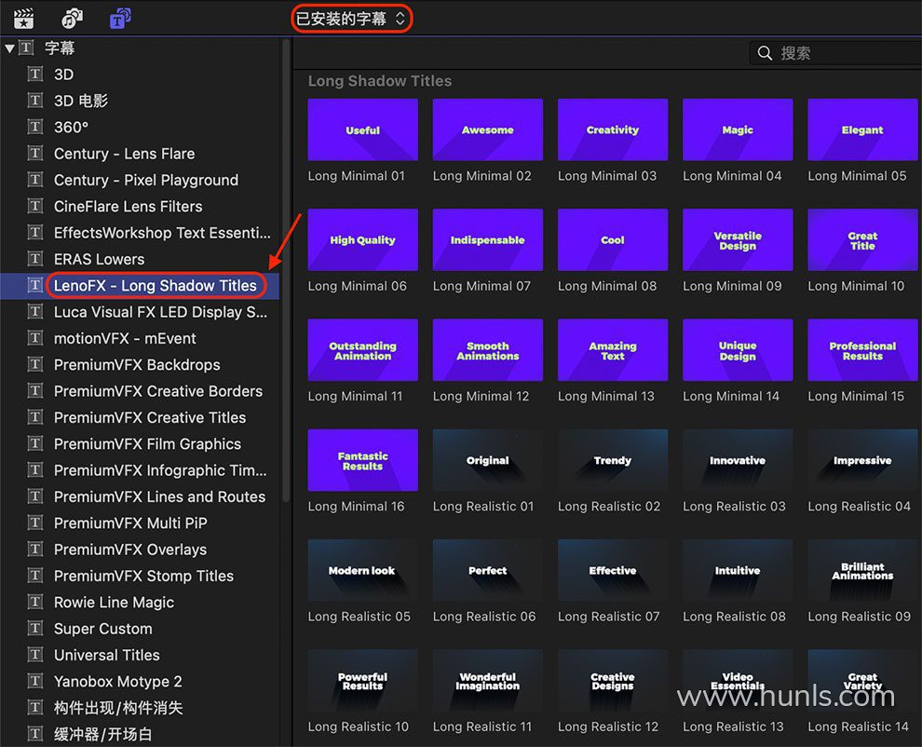
Task: Select the Long Realistic 08 'Intuitive' thumbnail
Action: point(738,570)
